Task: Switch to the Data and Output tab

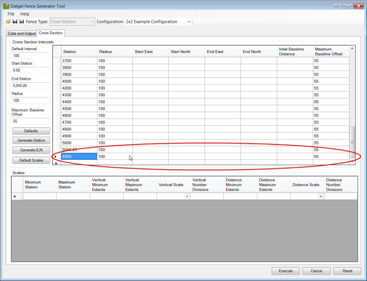Action: 22,33
